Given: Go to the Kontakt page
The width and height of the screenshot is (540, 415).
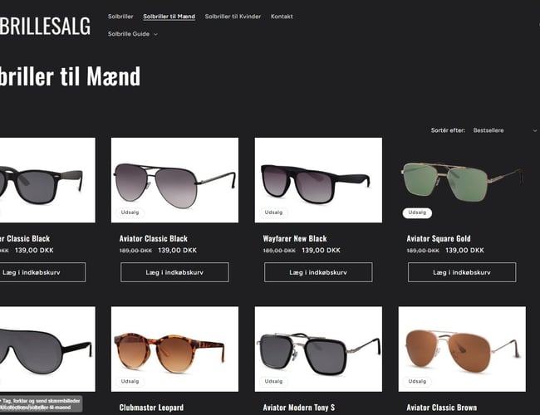Looking at the screenshot, I should pyautogui.click(x=282, y=17).
